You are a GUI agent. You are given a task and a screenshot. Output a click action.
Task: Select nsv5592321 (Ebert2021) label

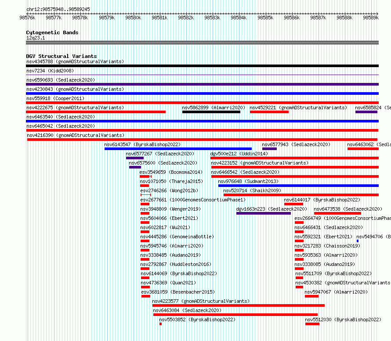[323, 237]
